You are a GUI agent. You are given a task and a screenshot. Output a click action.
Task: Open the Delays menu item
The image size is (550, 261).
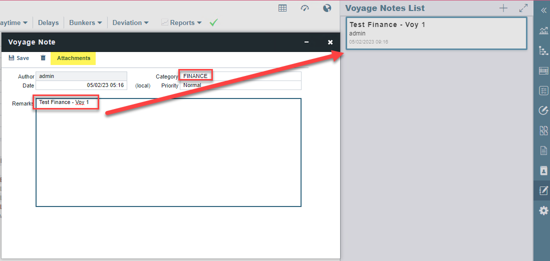(x=48, y=22)
